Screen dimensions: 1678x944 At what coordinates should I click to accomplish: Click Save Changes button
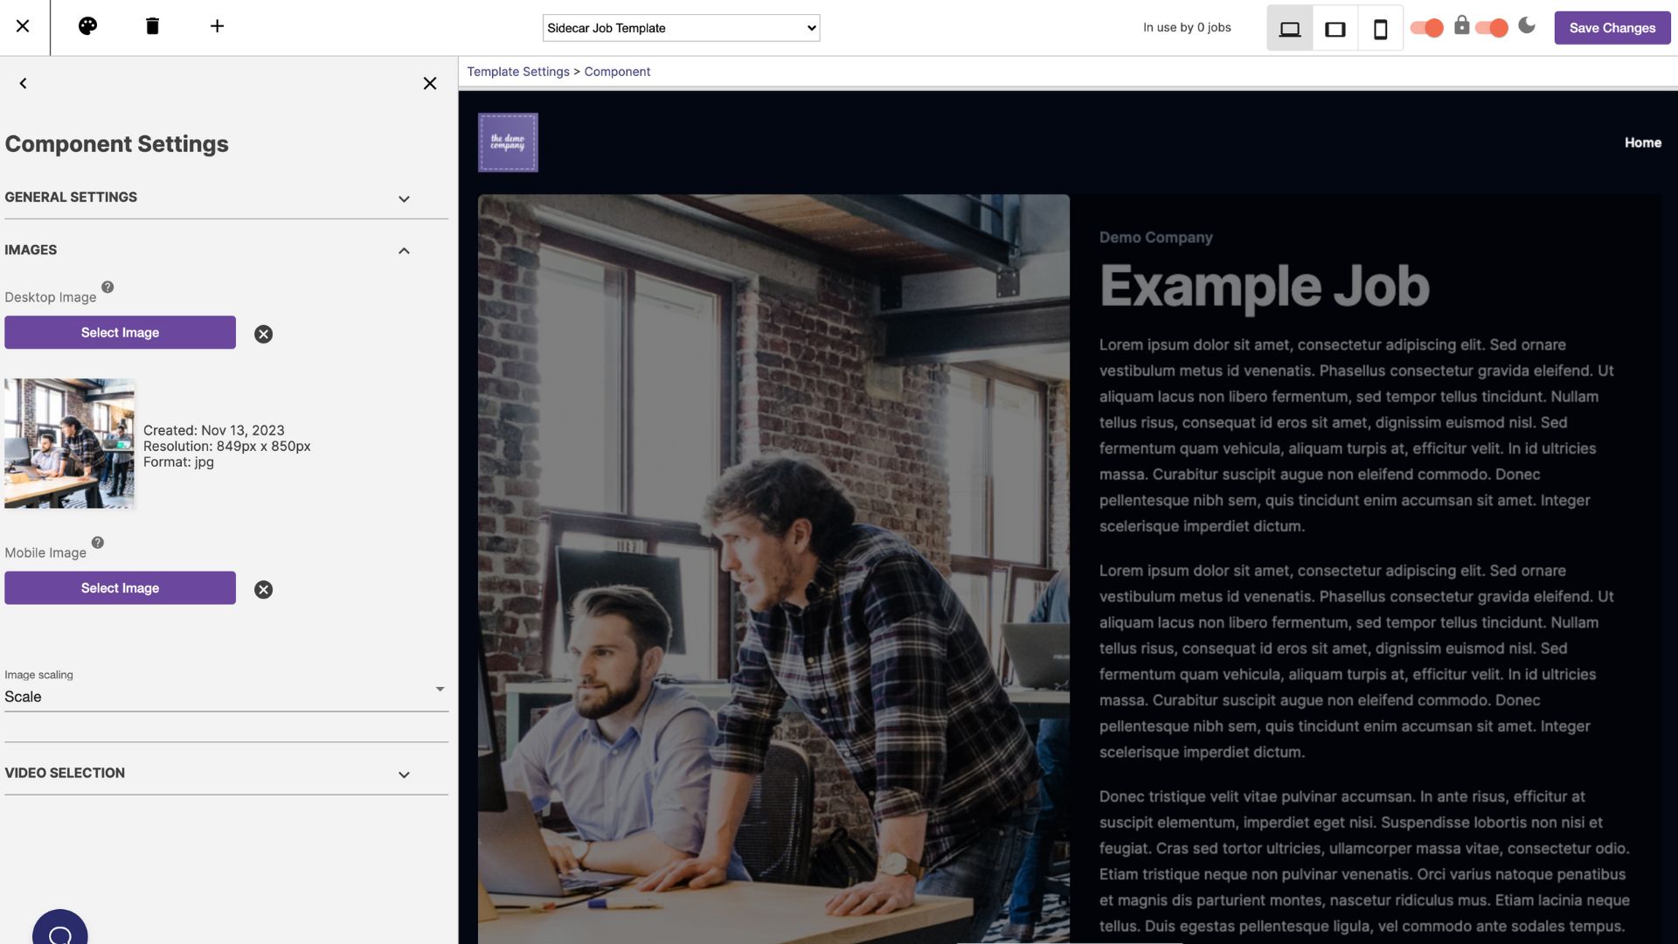(1612, 28)
